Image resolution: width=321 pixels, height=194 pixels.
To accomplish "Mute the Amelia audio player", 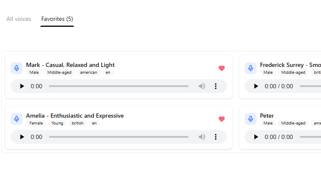I will point(202,137).
